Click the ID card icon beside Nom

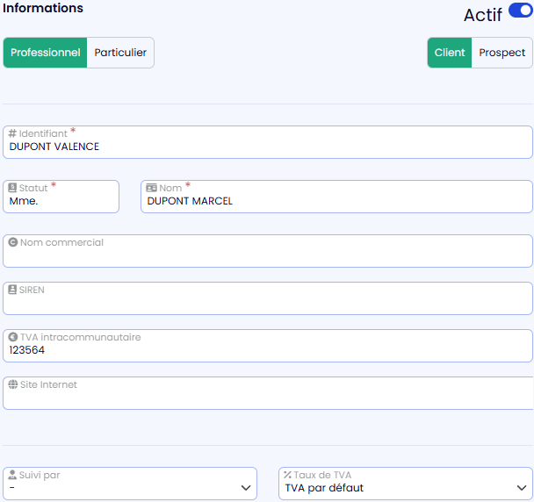[151, 188]
